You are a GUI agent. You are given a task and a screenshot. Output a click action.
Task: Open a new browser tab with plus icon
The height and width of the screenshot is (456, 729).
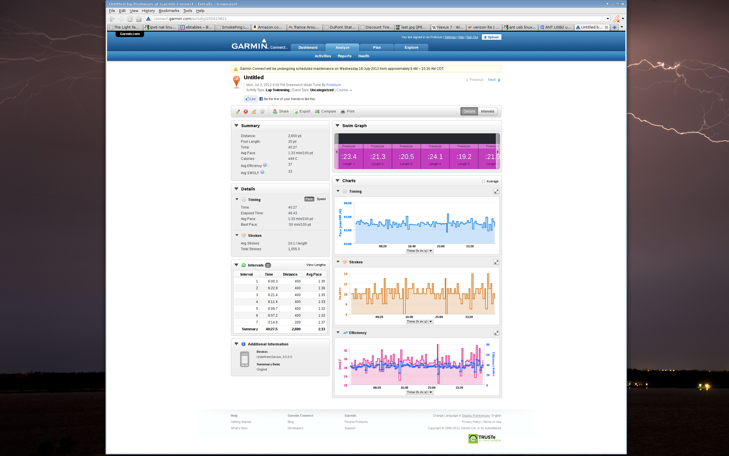pyautogui.click(x=615, y=27)
